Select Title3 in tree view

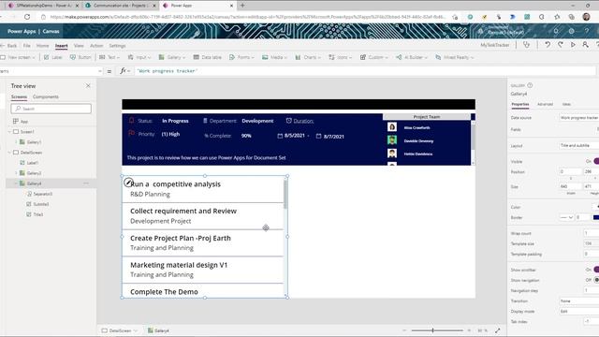(35, 214)
